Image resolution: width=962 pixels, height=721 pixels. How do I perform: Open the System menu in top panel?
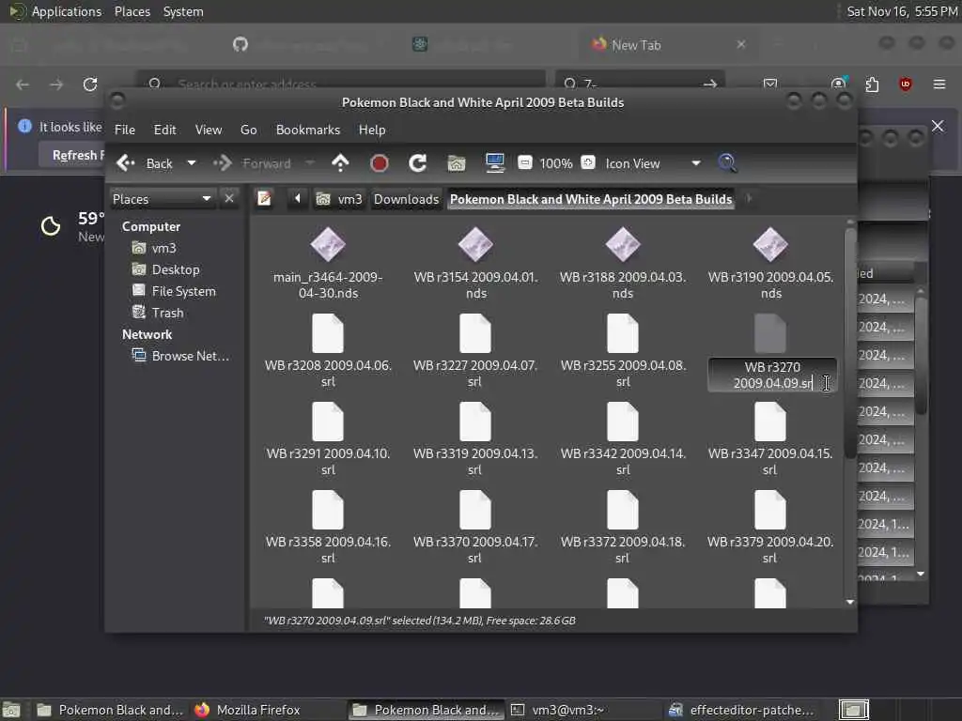[183, 11]
